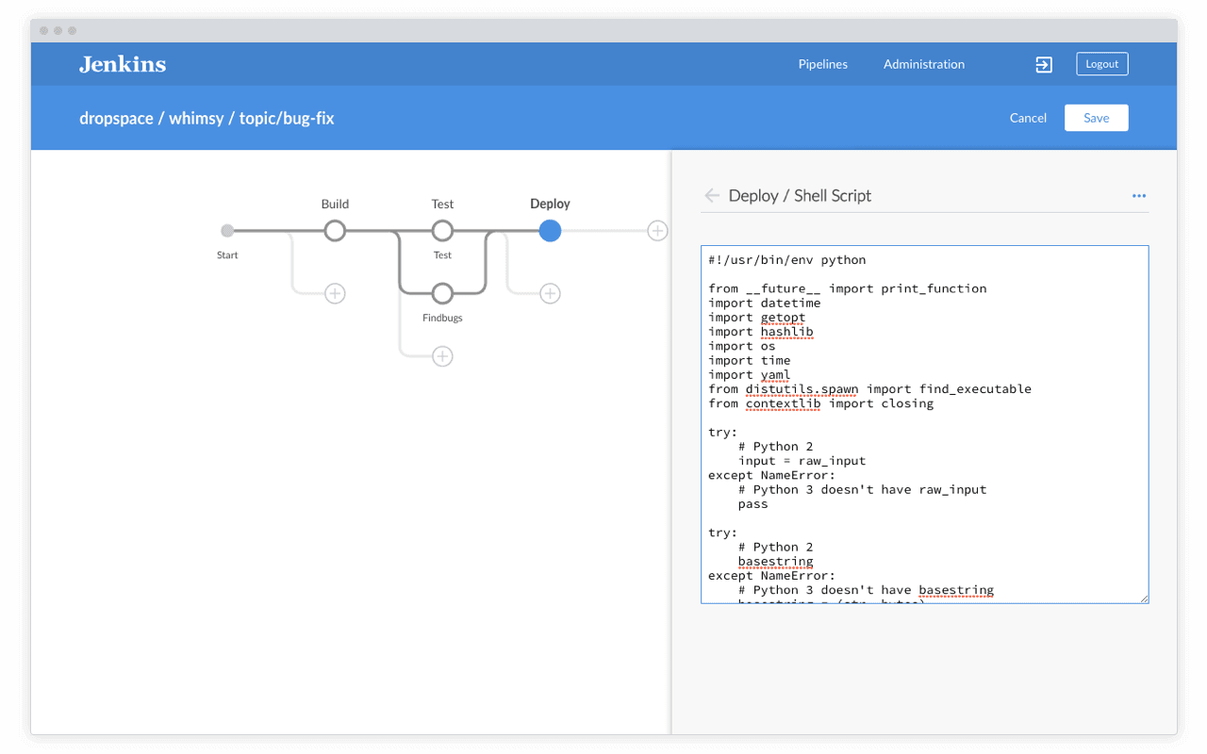Select the Findbugs parallel stage node
Viewport: 1207px width, 754px height.
coord(442,293)
